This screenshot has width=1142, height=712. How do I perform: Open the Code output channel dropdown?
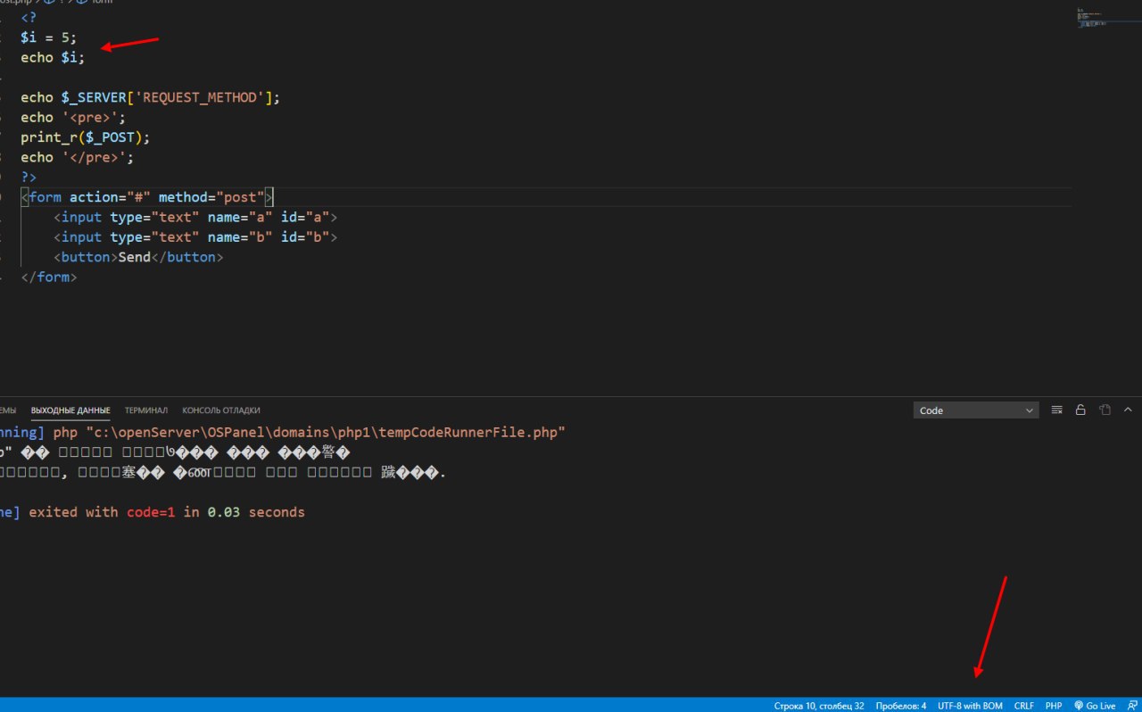point(976,410)
